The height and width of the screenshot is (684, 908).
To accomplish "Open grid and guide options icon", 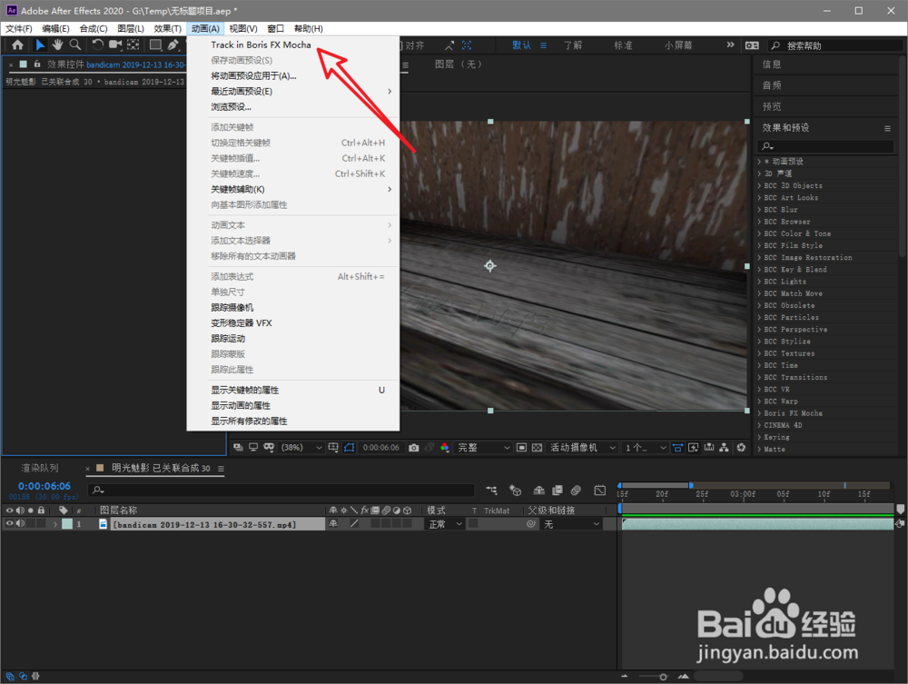I will [333, 448].
